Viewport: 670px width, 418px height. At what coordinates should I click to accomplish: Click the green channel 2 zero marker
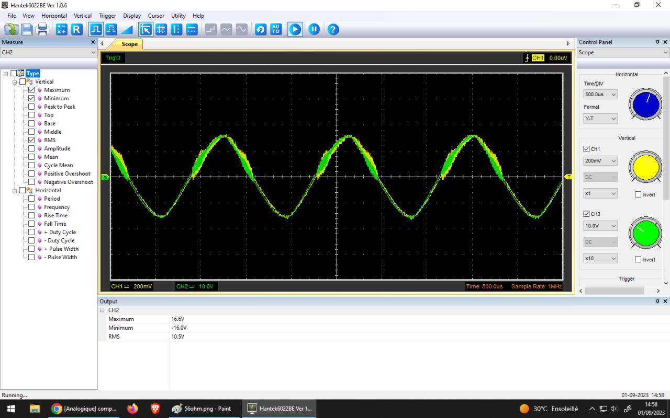(105, 178)
